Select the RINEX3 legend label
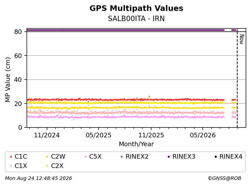Viewport: 251px width, 186px height. coord(184,157)
